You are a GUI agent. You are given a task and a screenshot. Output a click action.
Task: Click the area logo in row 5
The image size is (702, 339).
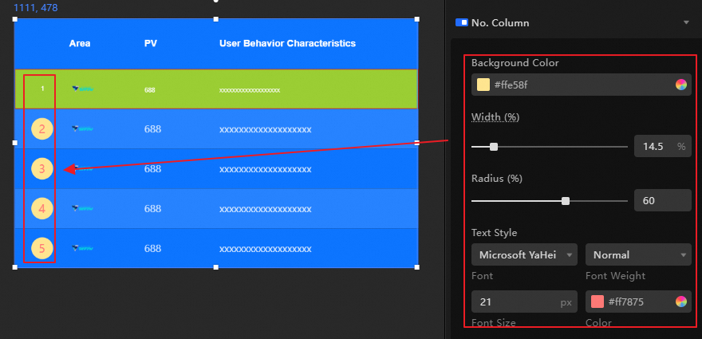(x=83, y=247)
